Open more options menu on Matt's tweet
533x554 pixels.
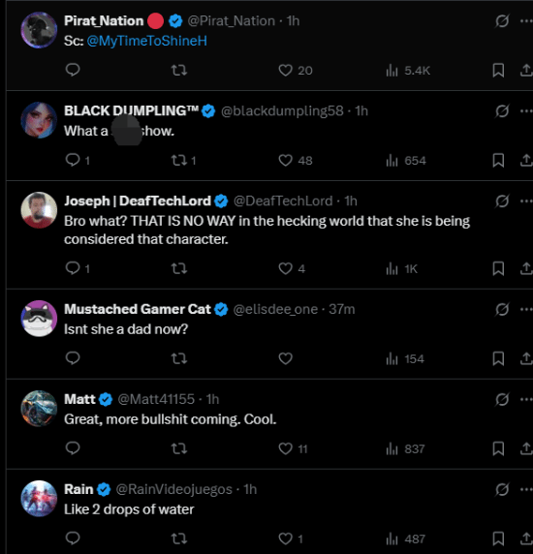526,399
